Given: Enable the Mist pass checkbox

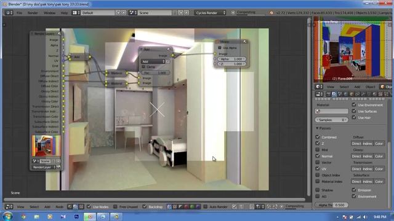Looking at the screenshot, I should pyautogui.click(x=318, y=150).
